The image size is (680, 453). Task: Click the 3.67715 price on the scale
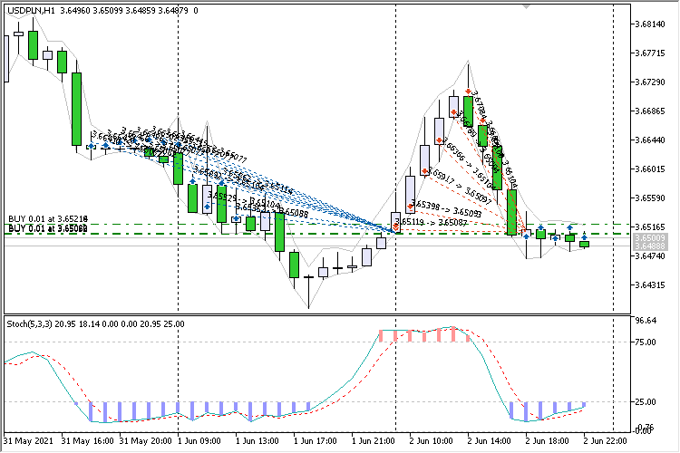(x=650, y=53)
